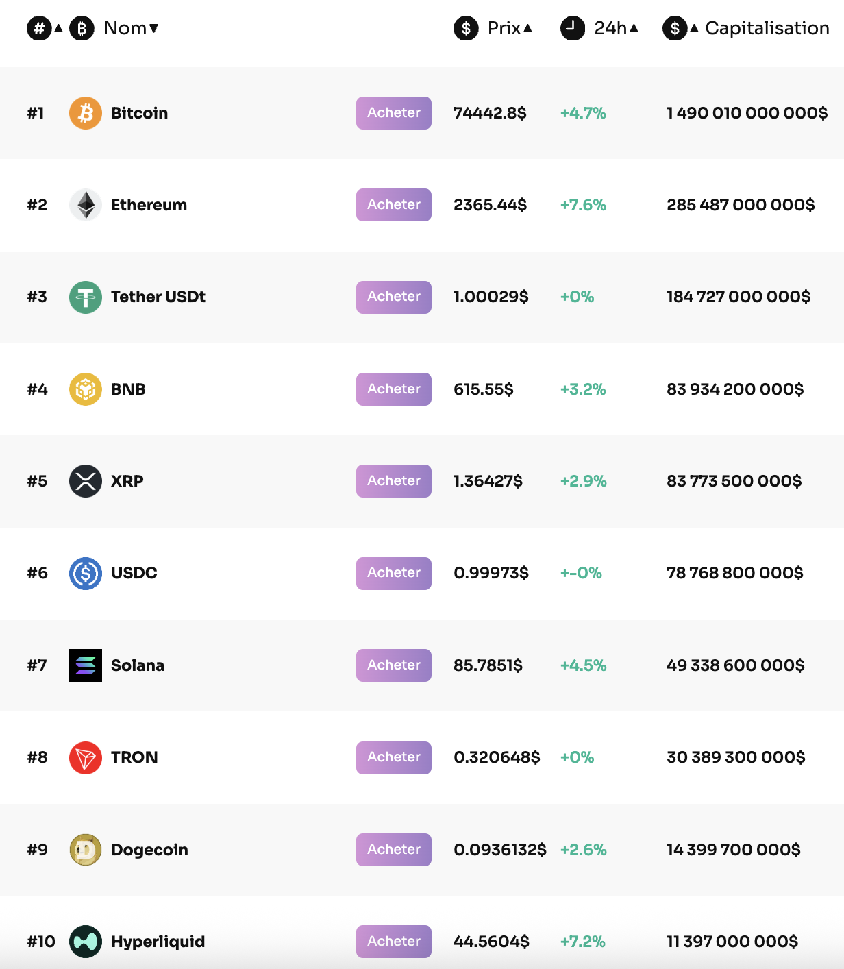Click Acheter for Bitcoin
844x969 pixels.
click(393, 113)
